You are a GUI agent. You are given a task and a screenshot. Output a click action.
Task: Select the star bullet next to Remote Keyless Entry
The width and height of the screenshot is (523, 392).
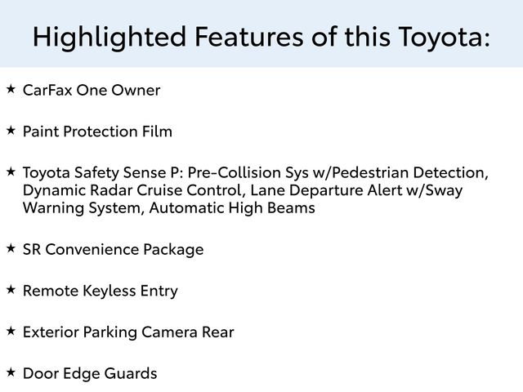pyautogui.click(x=11, y=289)
